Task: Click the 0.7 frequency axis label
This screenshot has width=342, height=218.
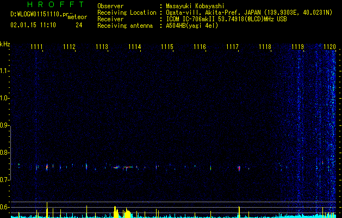Action: (4, 180)
